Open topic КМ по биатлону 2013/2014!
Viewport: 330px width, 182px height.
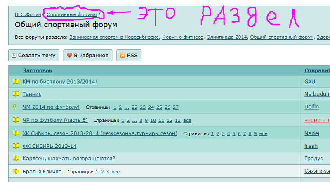click(x=60, y=82)
